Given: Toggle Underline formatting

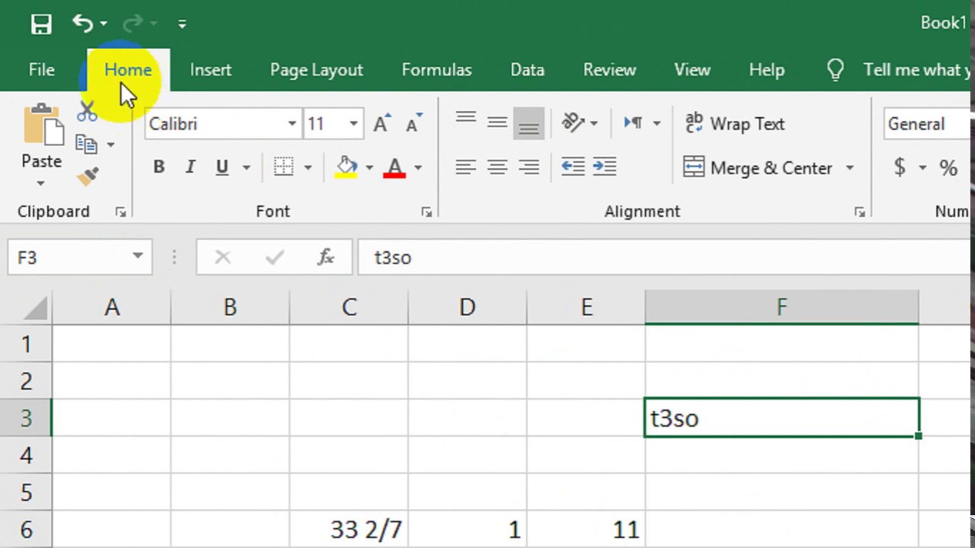Looking at the screenshot, I should point(222,167).
